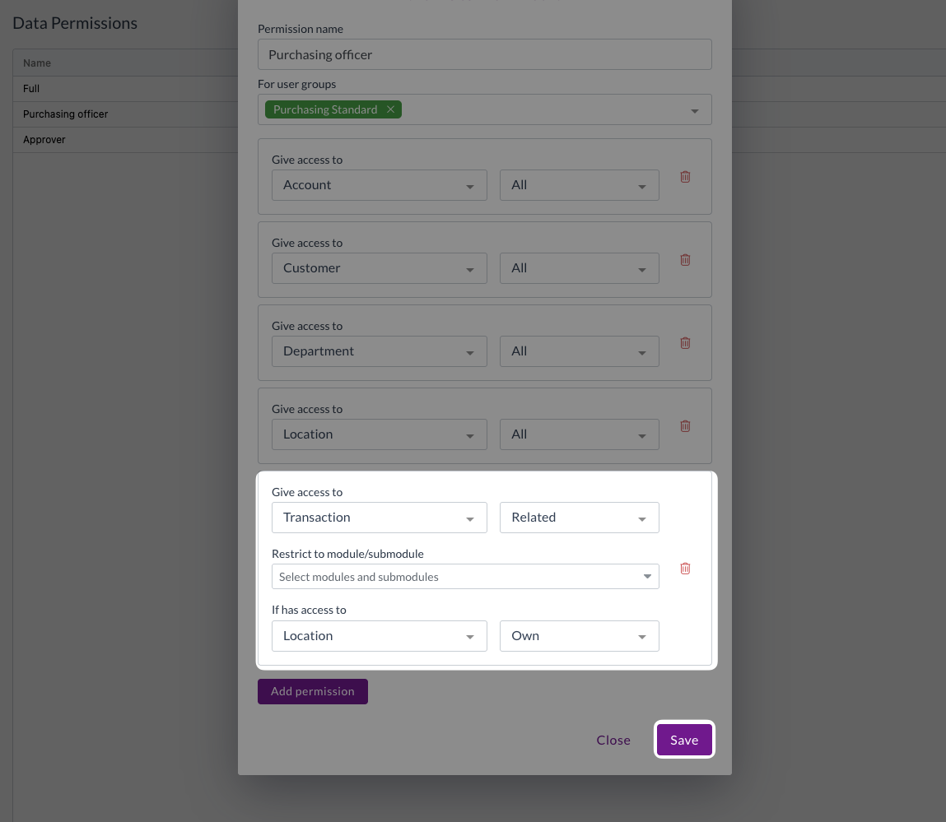The width and height of the screenshot is (946, 822).
Task: Delete the Customer permission row
Action: click(684, 260)
